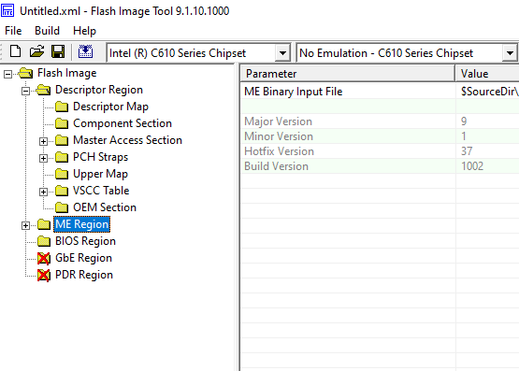Select the OEM Section tree item
Screen dimensions: 519x371
tap(105, 207)
